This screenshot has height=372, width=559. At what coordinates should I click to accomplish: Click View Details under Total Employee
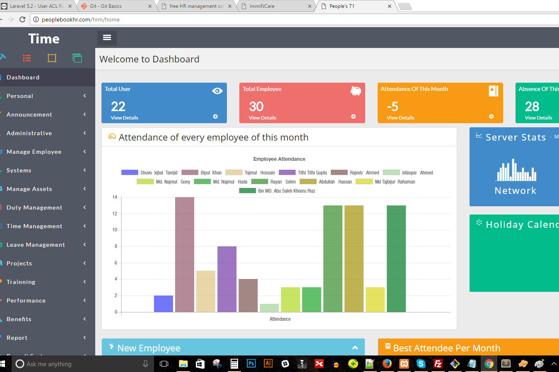click(263, 118)
